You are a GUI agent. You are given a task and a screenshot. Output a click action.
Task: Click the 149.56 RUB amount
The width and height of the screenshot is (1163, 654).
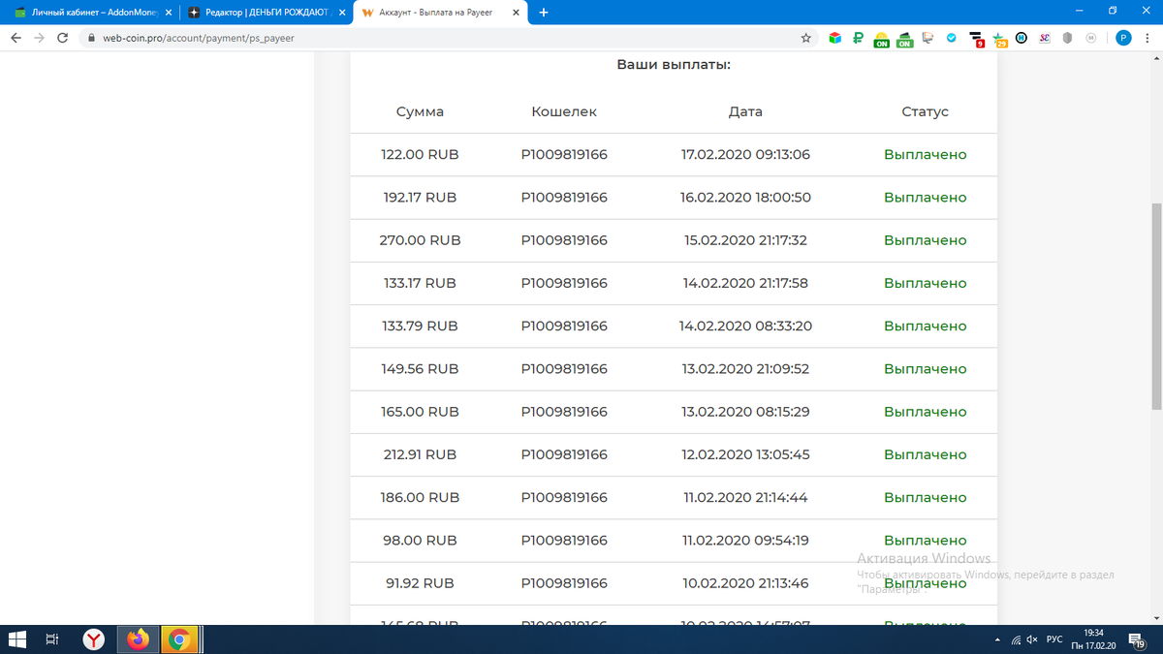[420, 368]
